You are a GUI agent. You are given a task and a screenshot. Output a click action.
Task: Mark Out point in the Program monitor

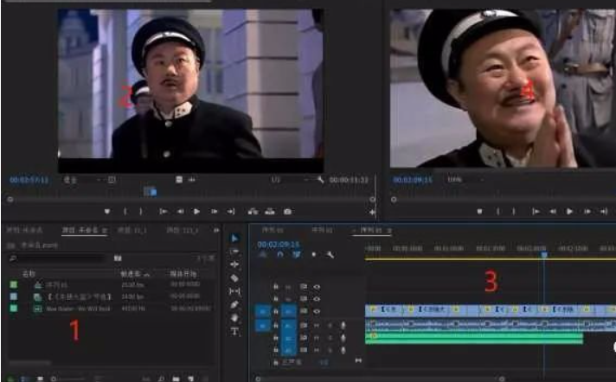pyautogui.click(x=513, y=212)
